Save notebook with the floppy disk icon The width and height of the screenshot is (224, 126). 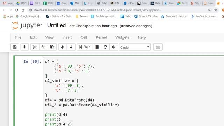click(x=15, y=47)
